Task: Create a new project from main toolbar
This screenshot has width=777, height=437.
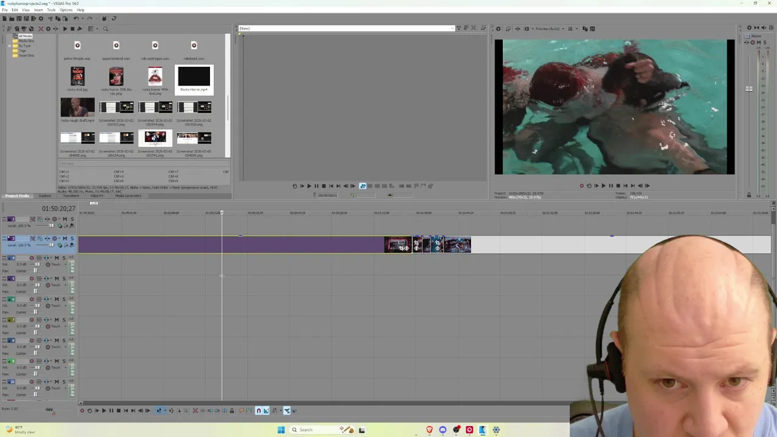Action: click(4, 19)
